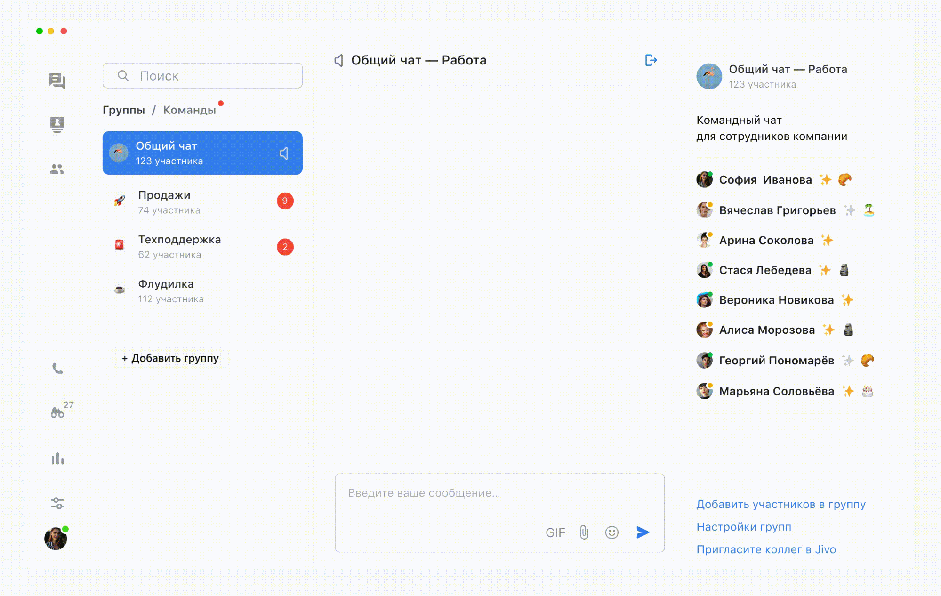Click the Добавить группу button

[170, 358]
